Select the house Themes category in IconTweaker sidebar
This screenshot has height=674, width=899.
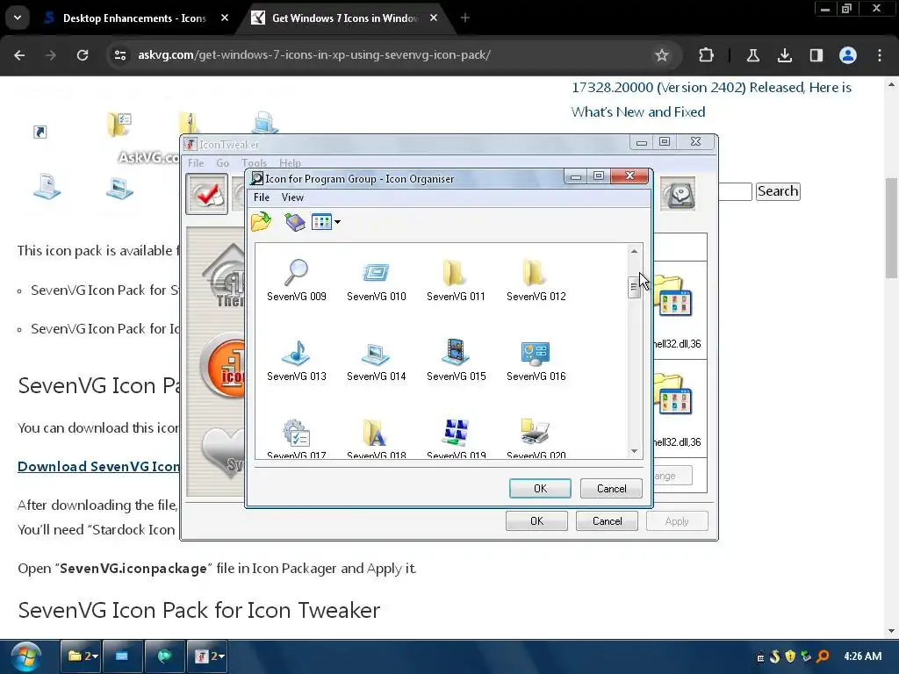[225, 276]
